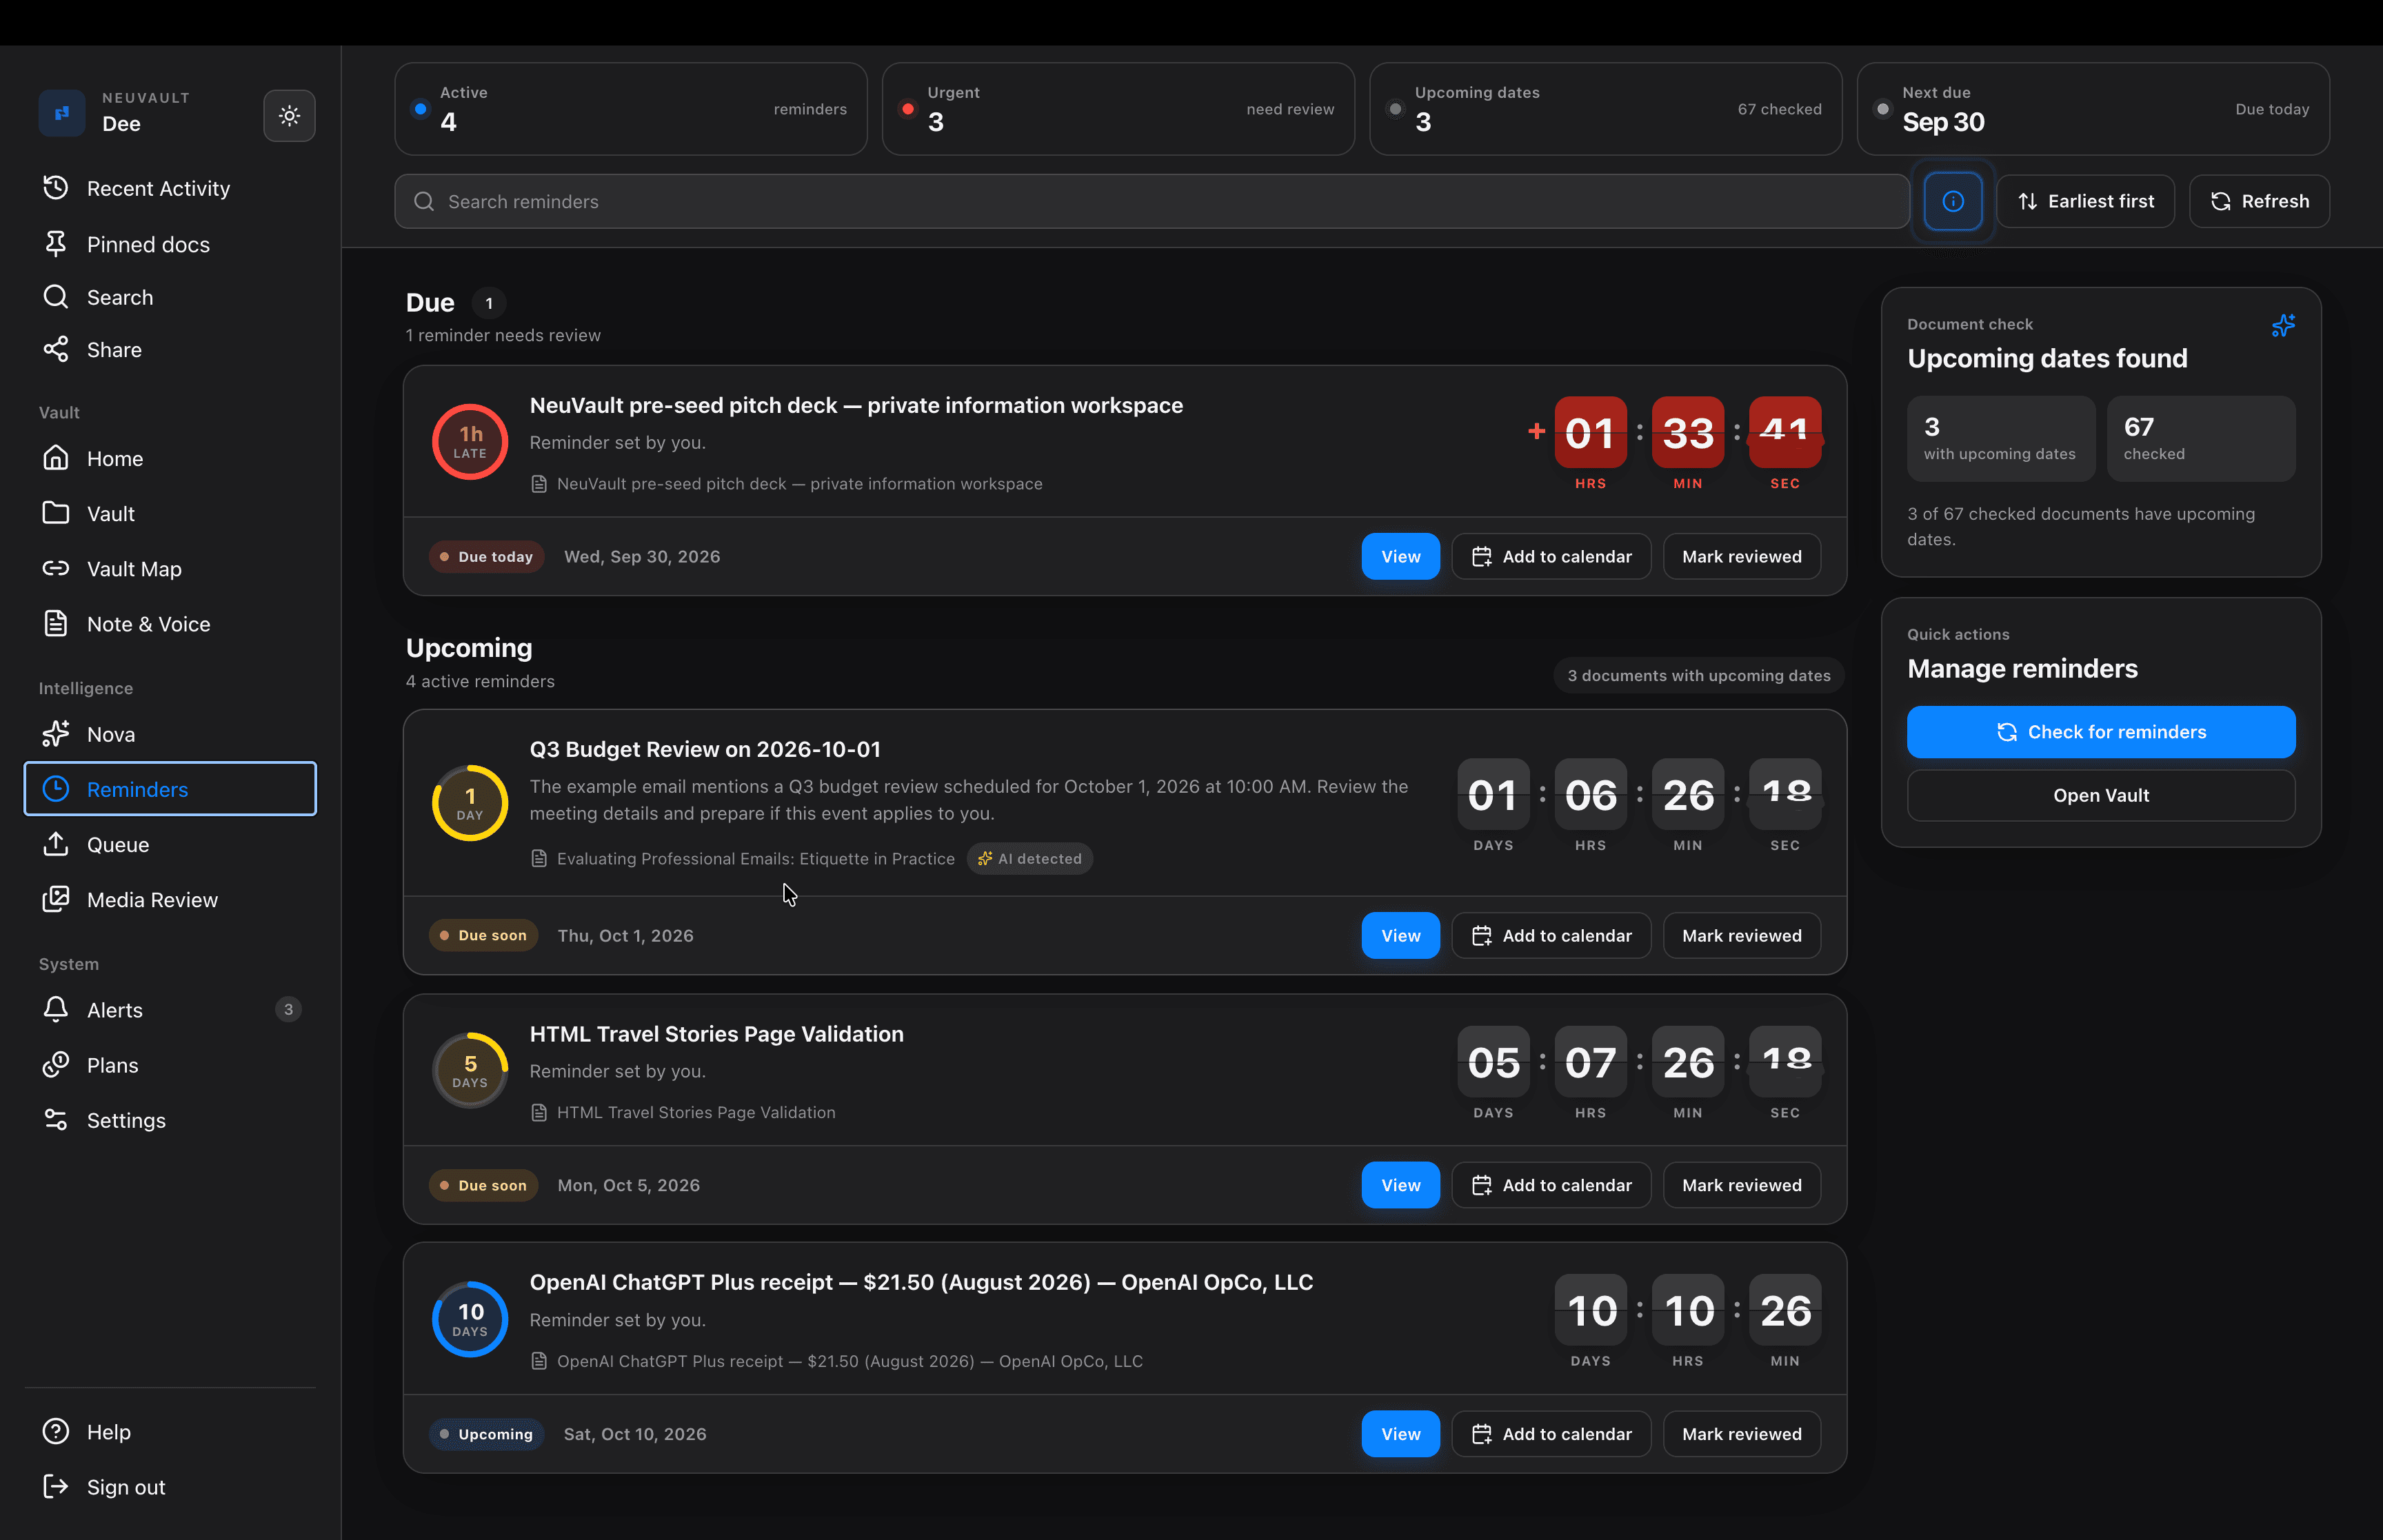Viewport: 2383px width, 1540px height.
Task: Click the Search sidebar item
Action: tap(170, 297)
